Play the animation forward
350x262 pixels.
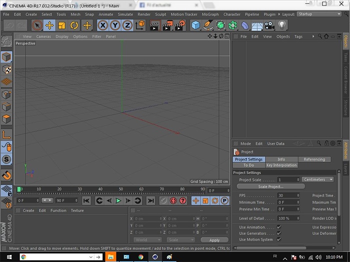click(x=118, y=201)
